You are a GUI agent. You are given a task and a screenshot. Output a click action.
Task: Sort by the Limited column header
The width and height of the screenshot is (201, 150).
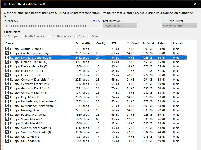coord(179,43)
